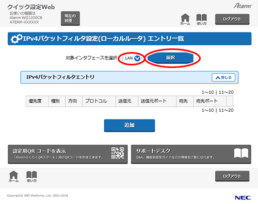
Task: Go to entries 1~10 below the table
Action: pyautogui.click(x=207, y=110)
